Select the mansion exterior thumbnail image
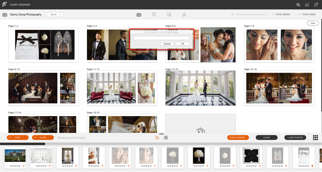This screenshot has height=172, width=322. pos(15,155)
